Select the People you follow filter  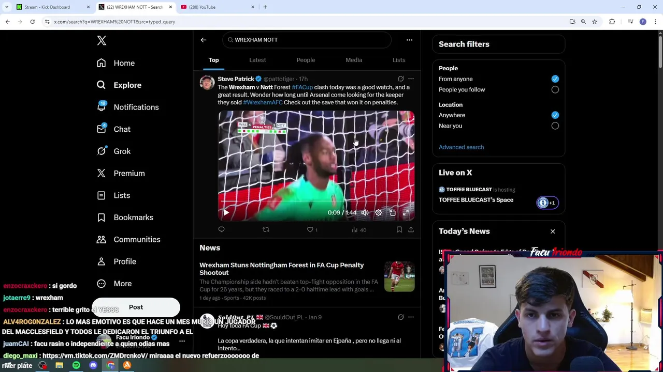point(555,89)
